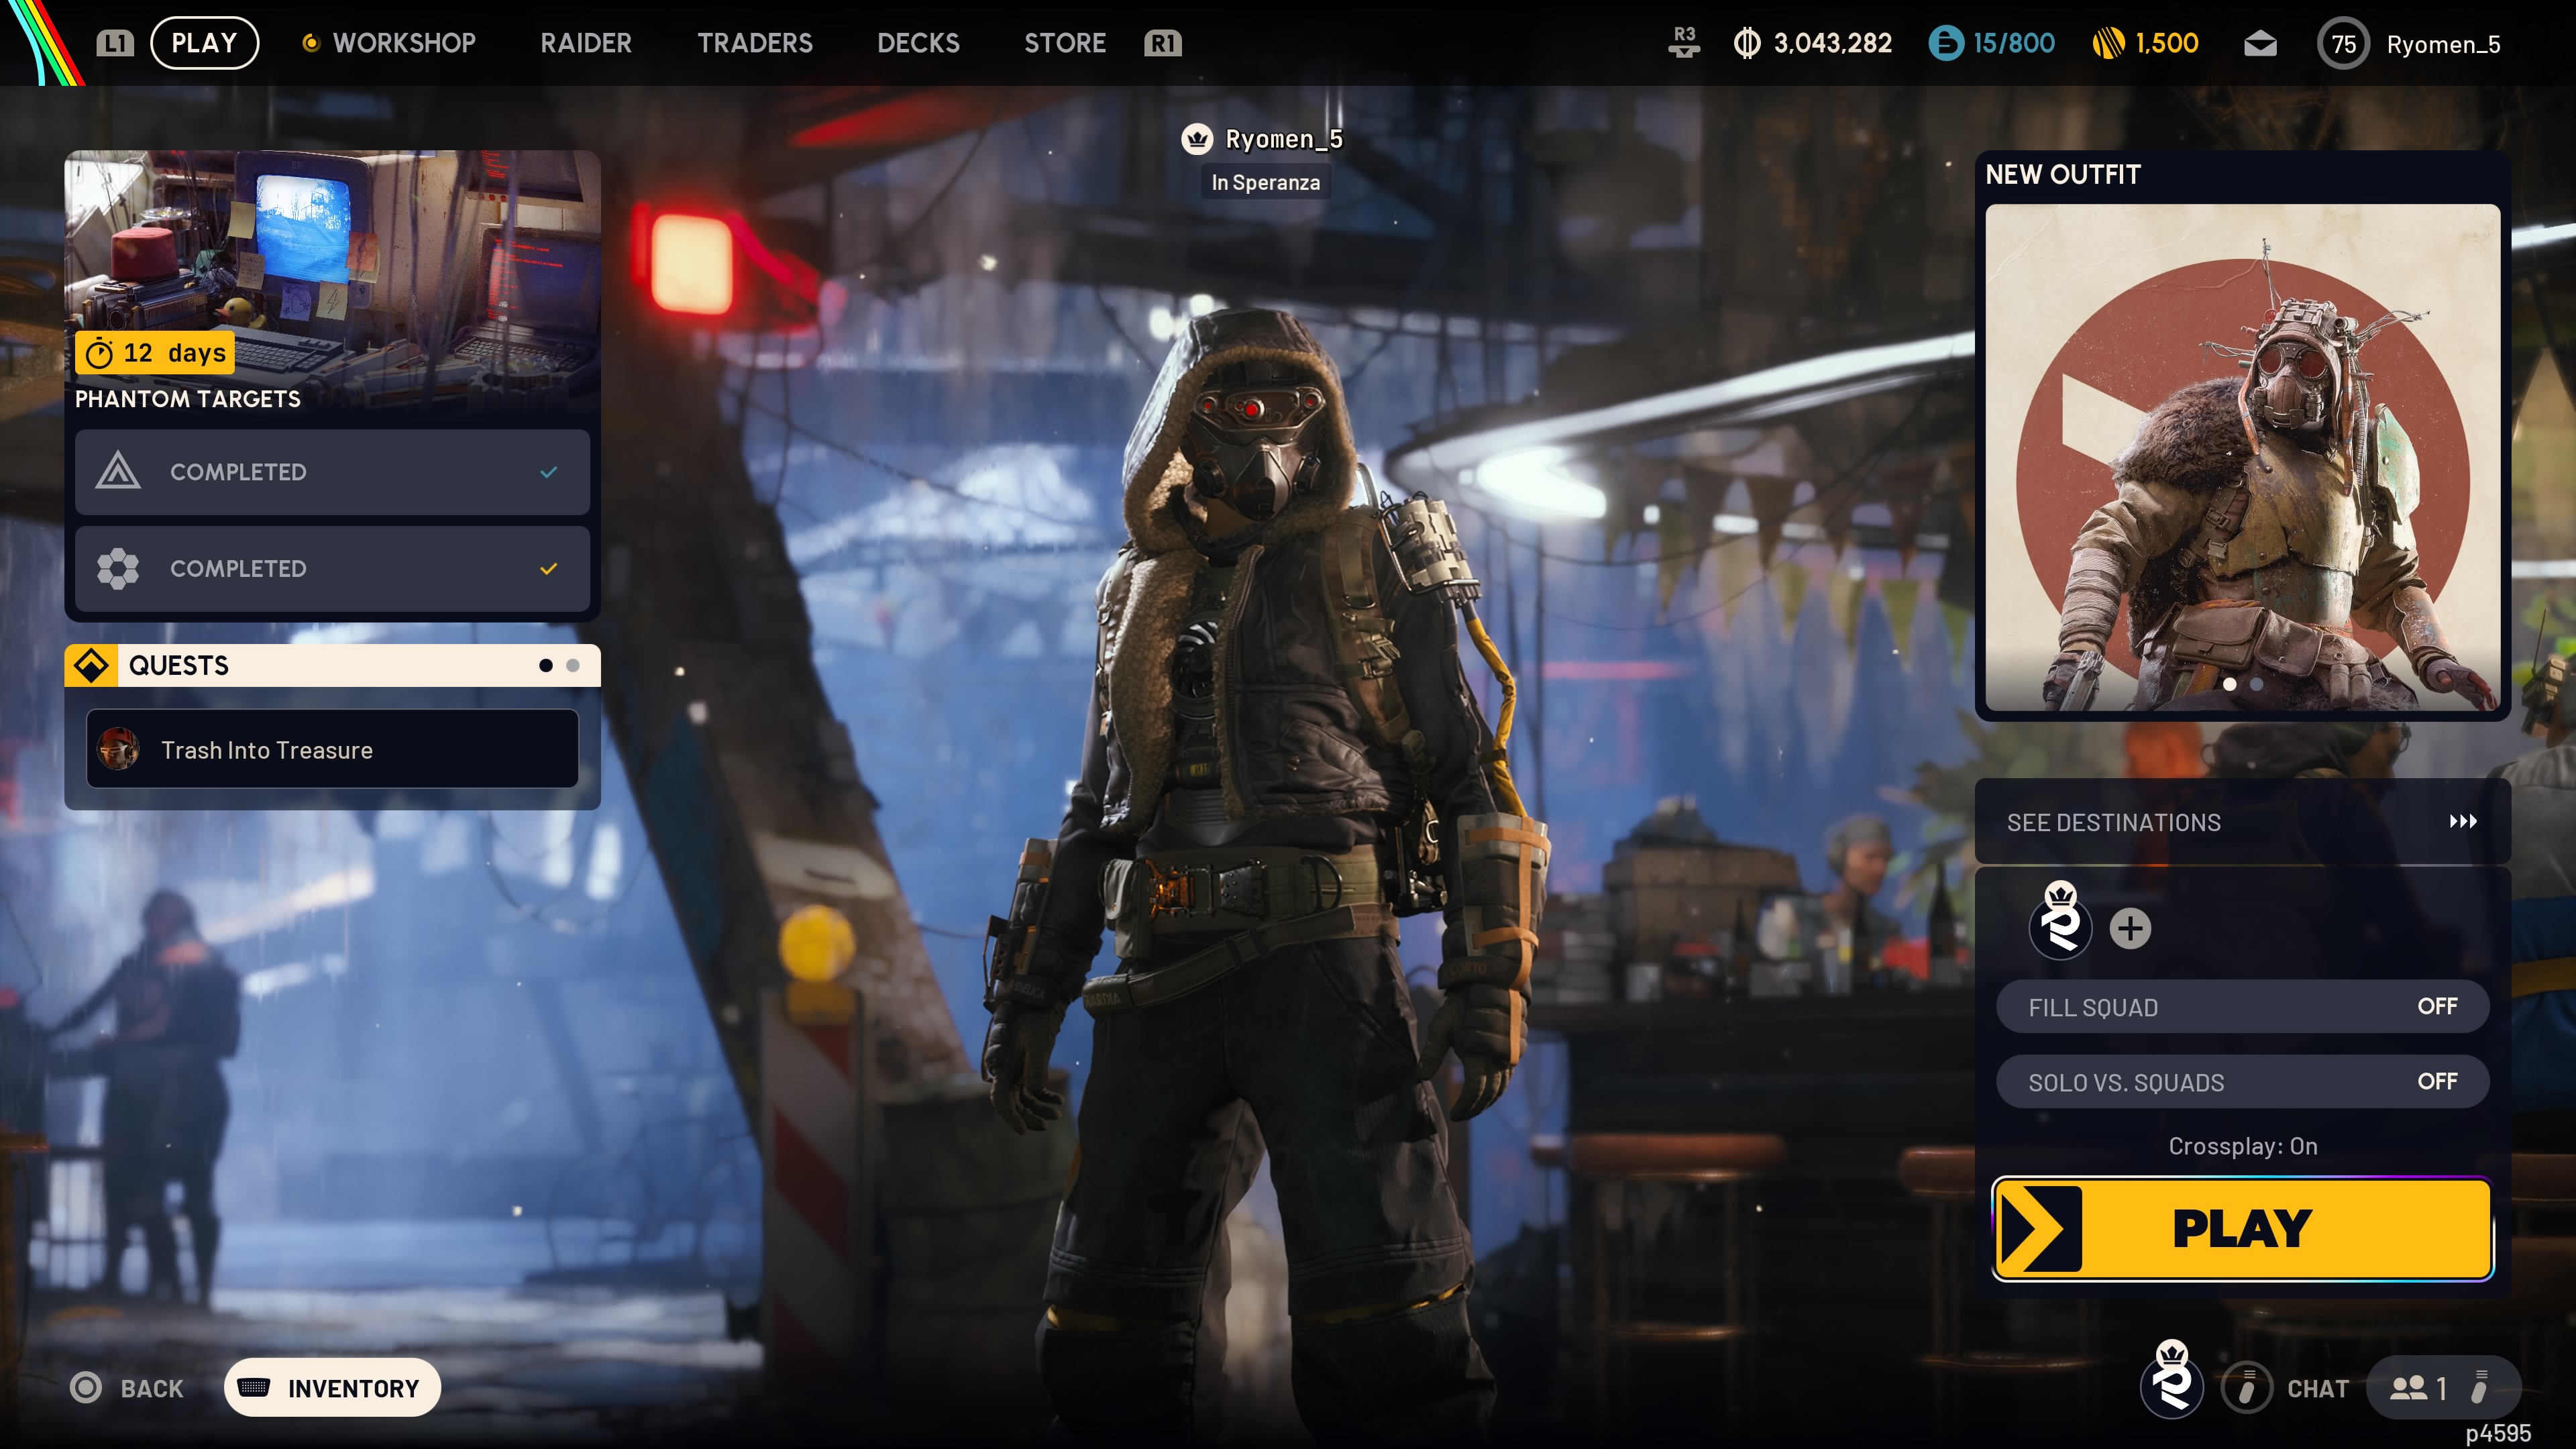Open CHAT
The image size is (2576, 1449).
pos(2318,1389)
